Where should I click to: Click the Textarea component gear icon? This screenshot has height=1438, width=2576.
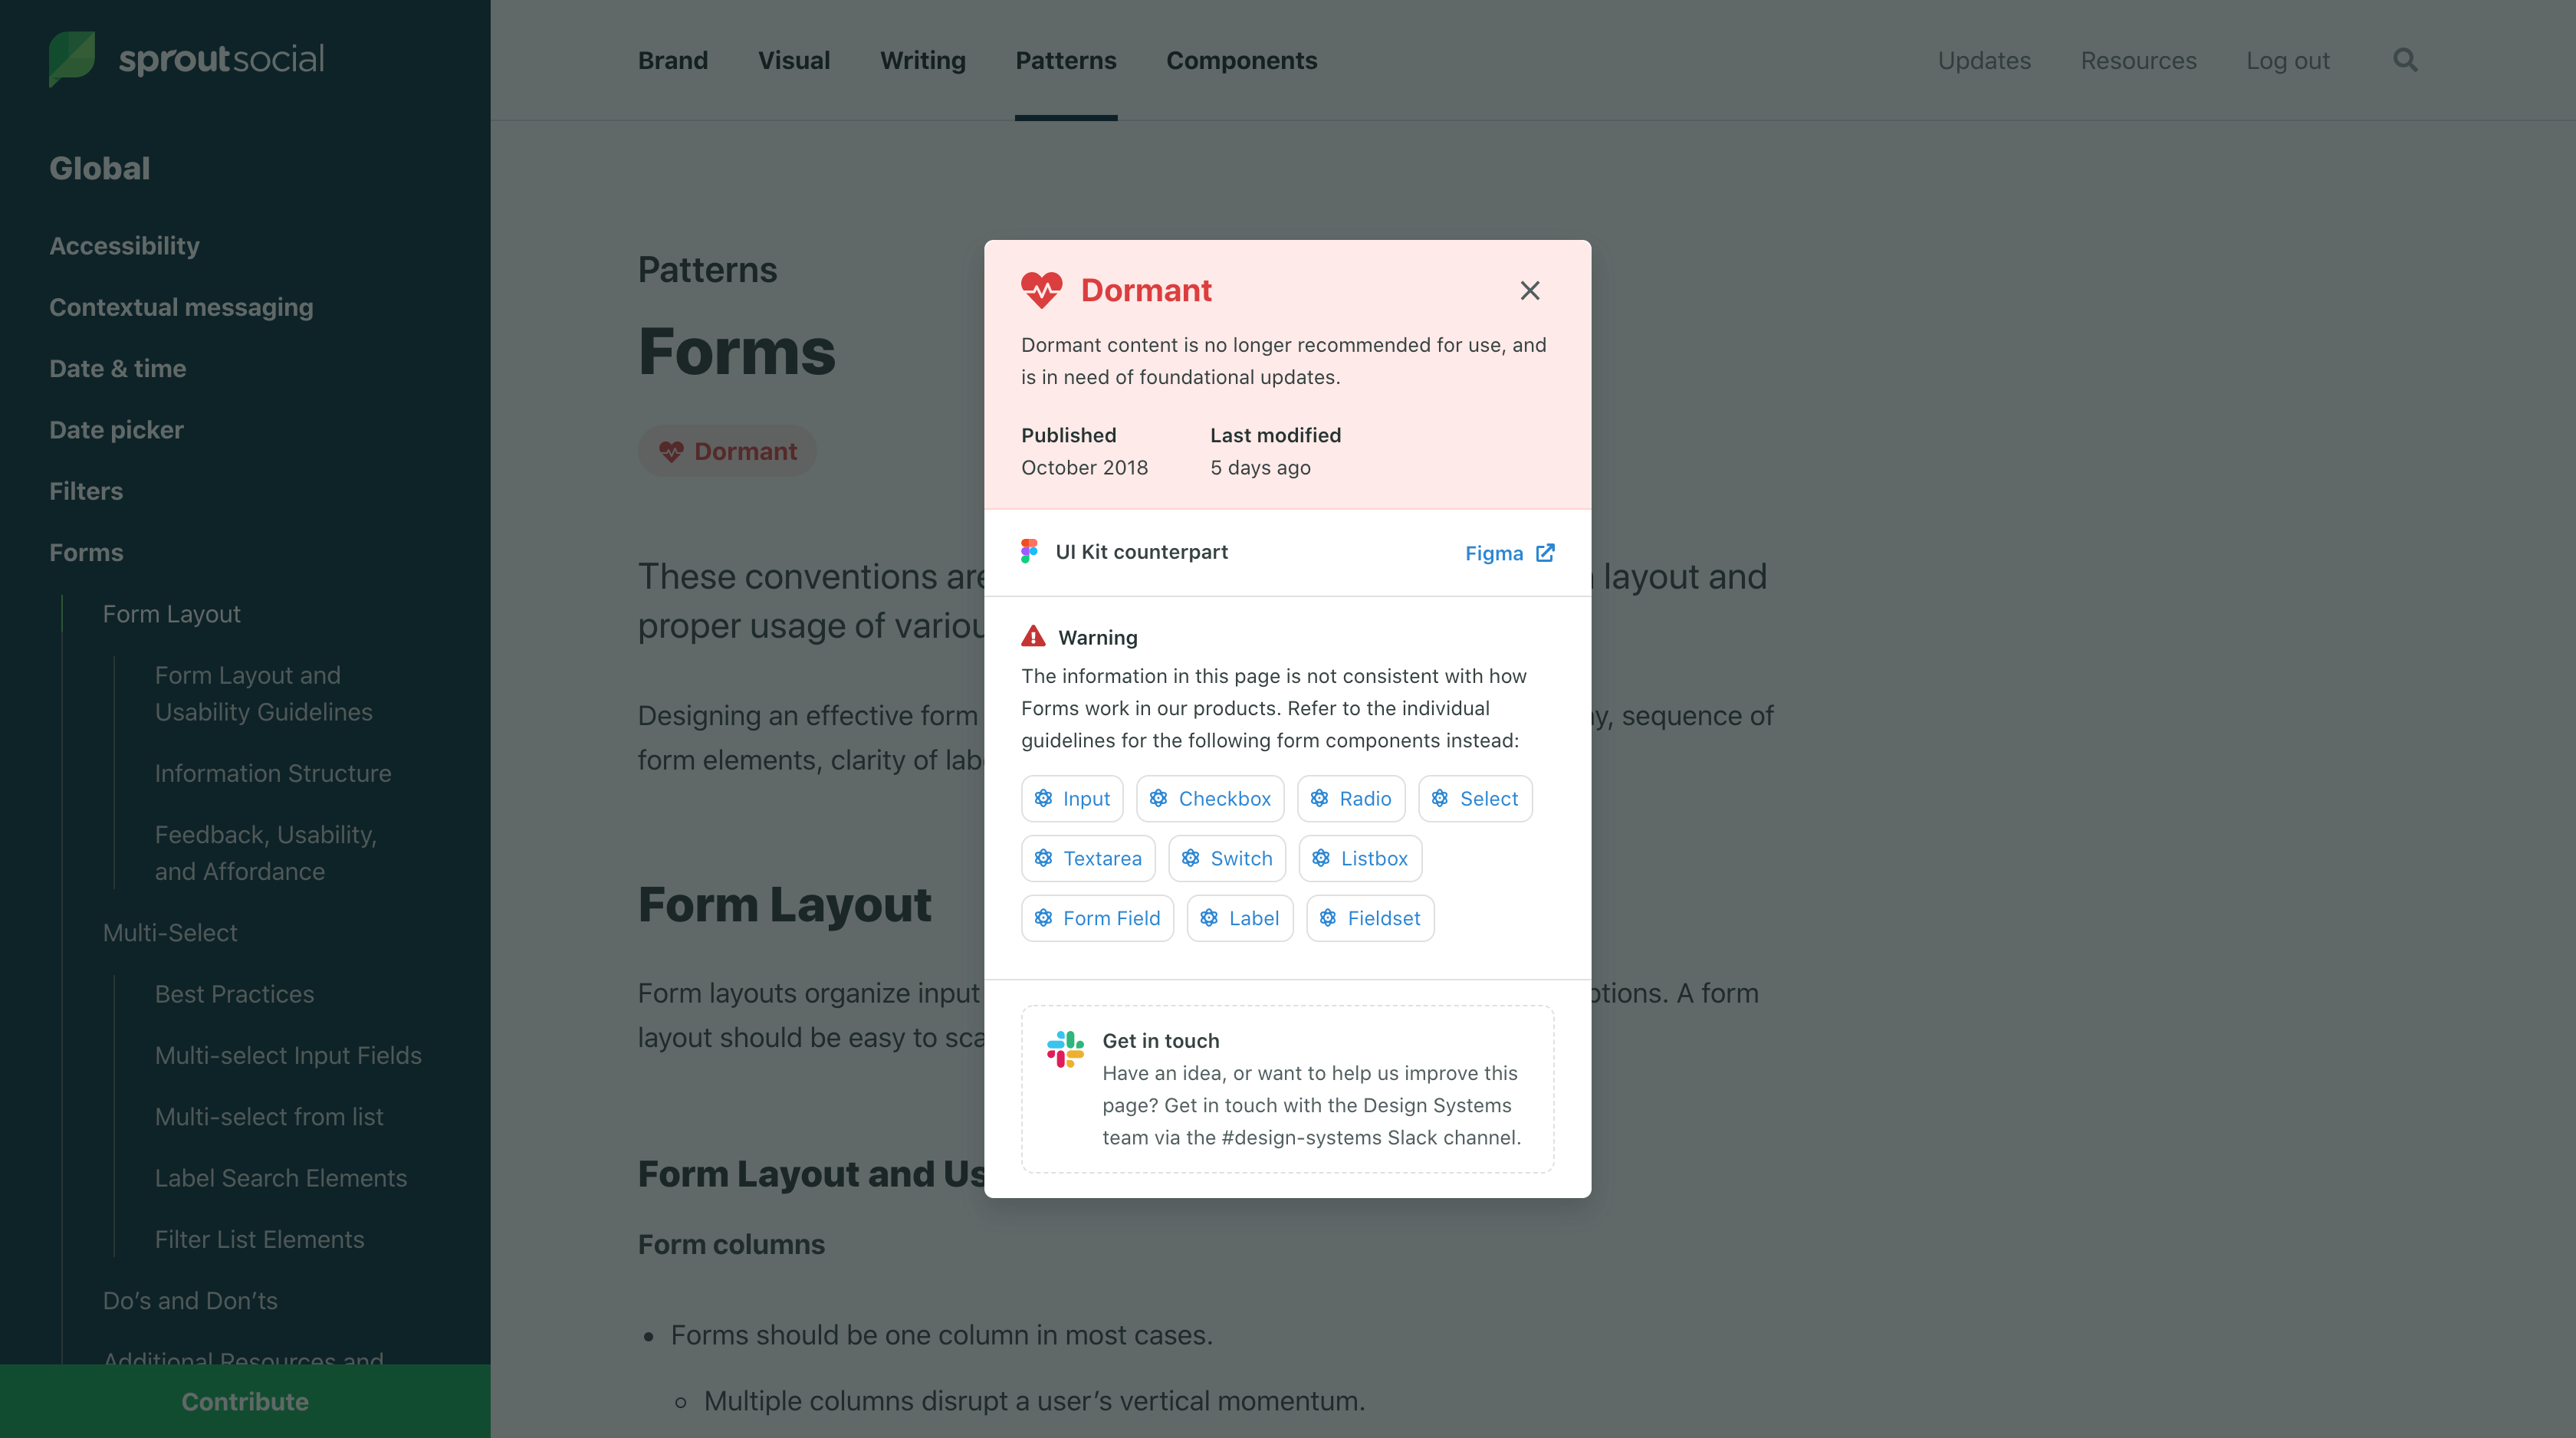point(1042,858)
